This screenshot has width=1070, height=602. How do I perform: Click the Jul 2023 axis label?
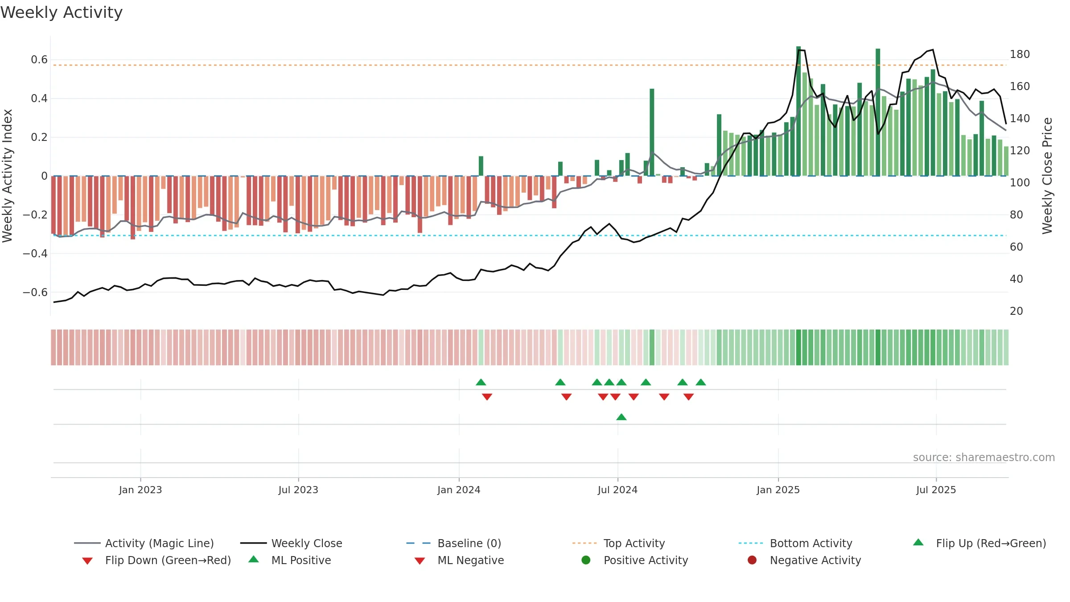[298, 490]
